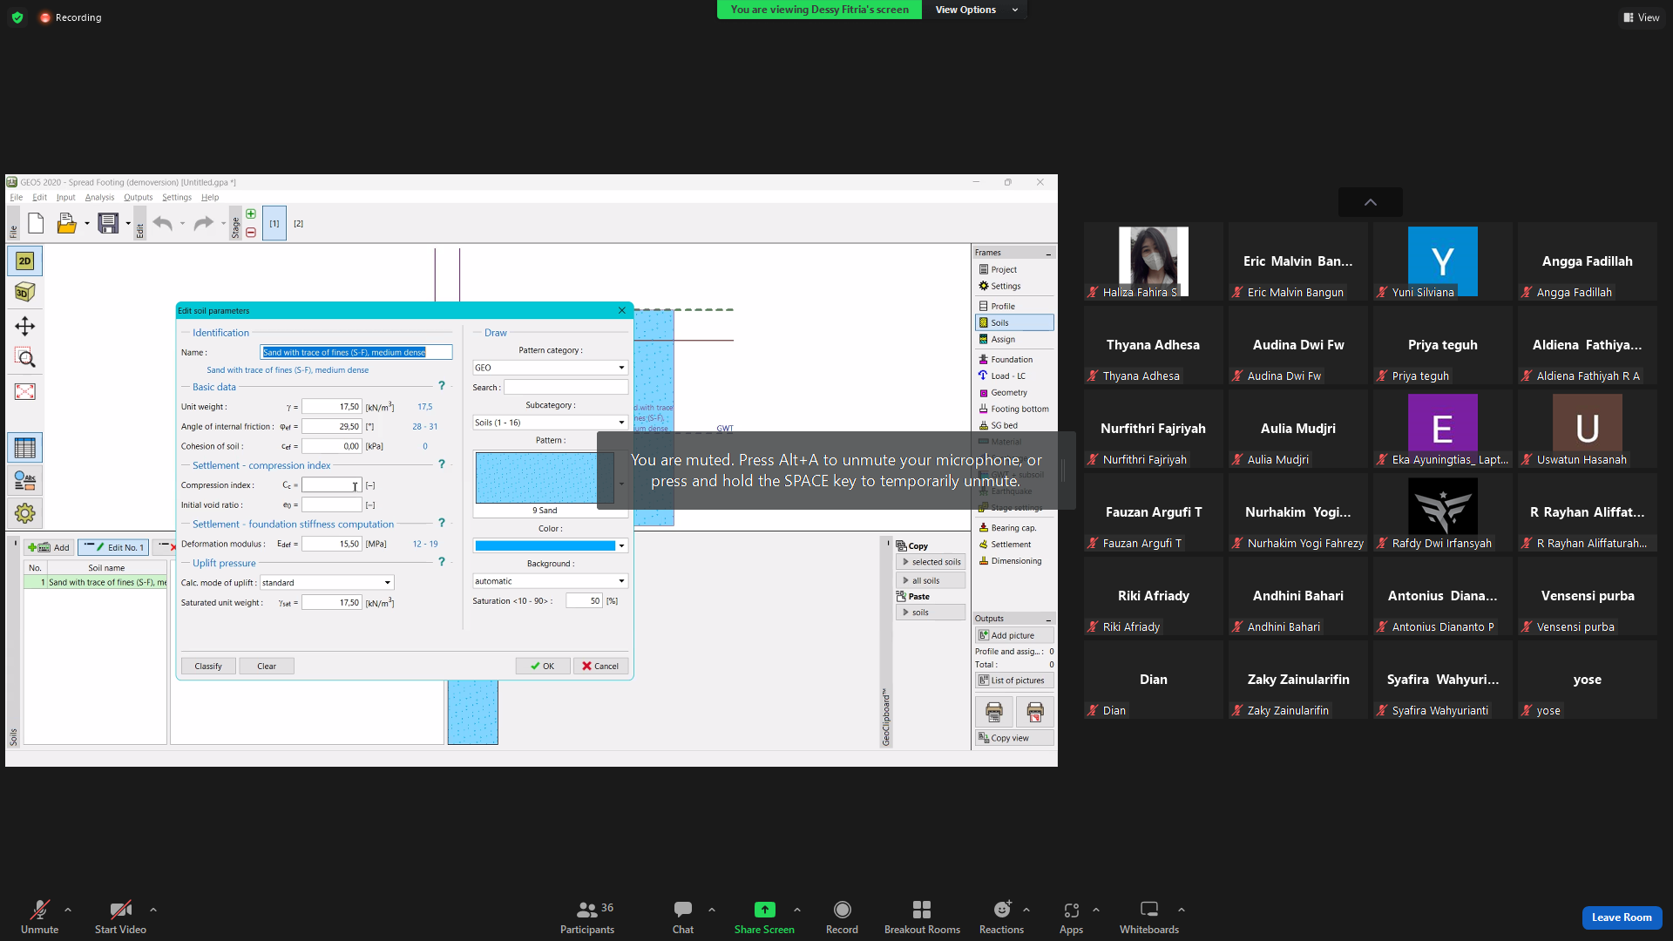This screenshot has width=1673, height=941.
Task: Expand the 9 Sand pattern selector arrow
Action: 621,484
